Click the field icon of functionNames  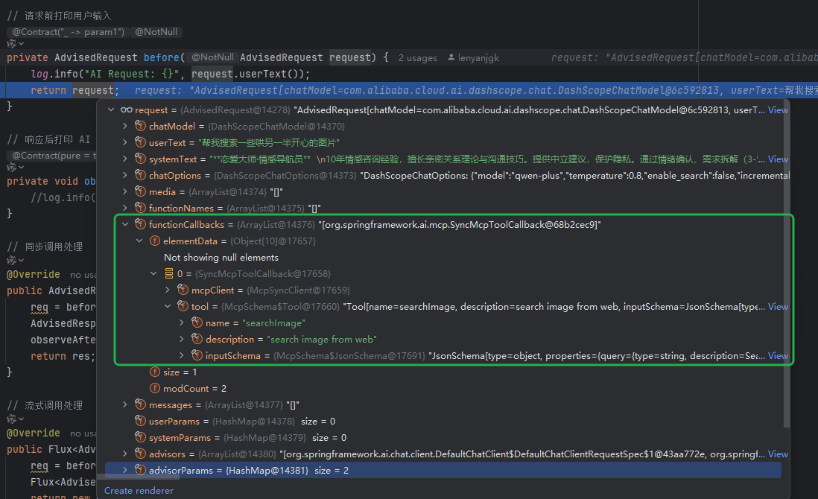[x=140, y=208]
